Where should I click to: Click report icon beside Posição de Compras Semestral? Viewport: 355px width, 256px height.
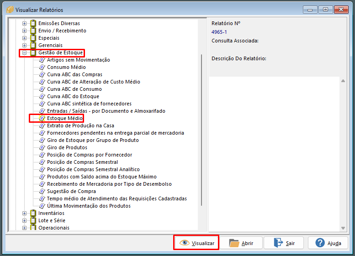[42, 162]
